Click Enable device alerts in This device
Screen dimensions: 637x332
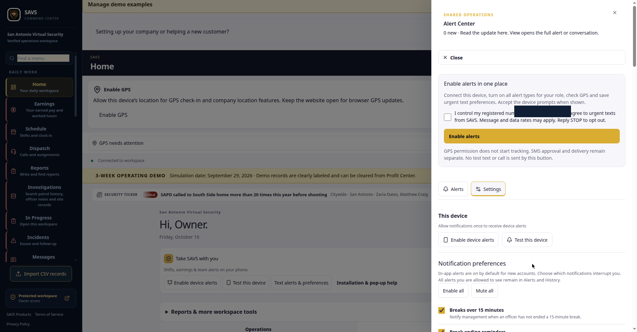(468, 240)
